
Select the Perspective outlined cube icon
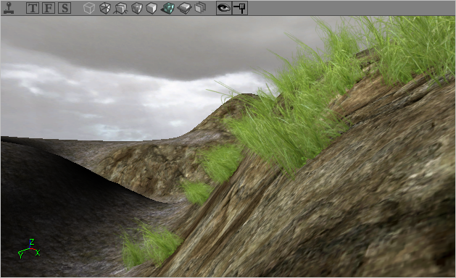pos(89,8)
